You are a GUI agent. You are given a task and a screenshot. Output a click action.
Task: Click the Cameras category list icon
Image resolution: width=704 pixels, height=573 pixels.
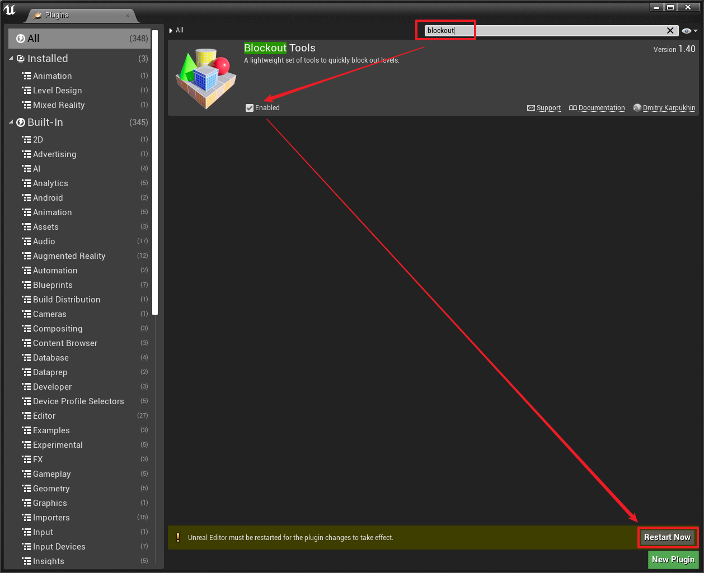pyautogui.click(x=26, y=314)
